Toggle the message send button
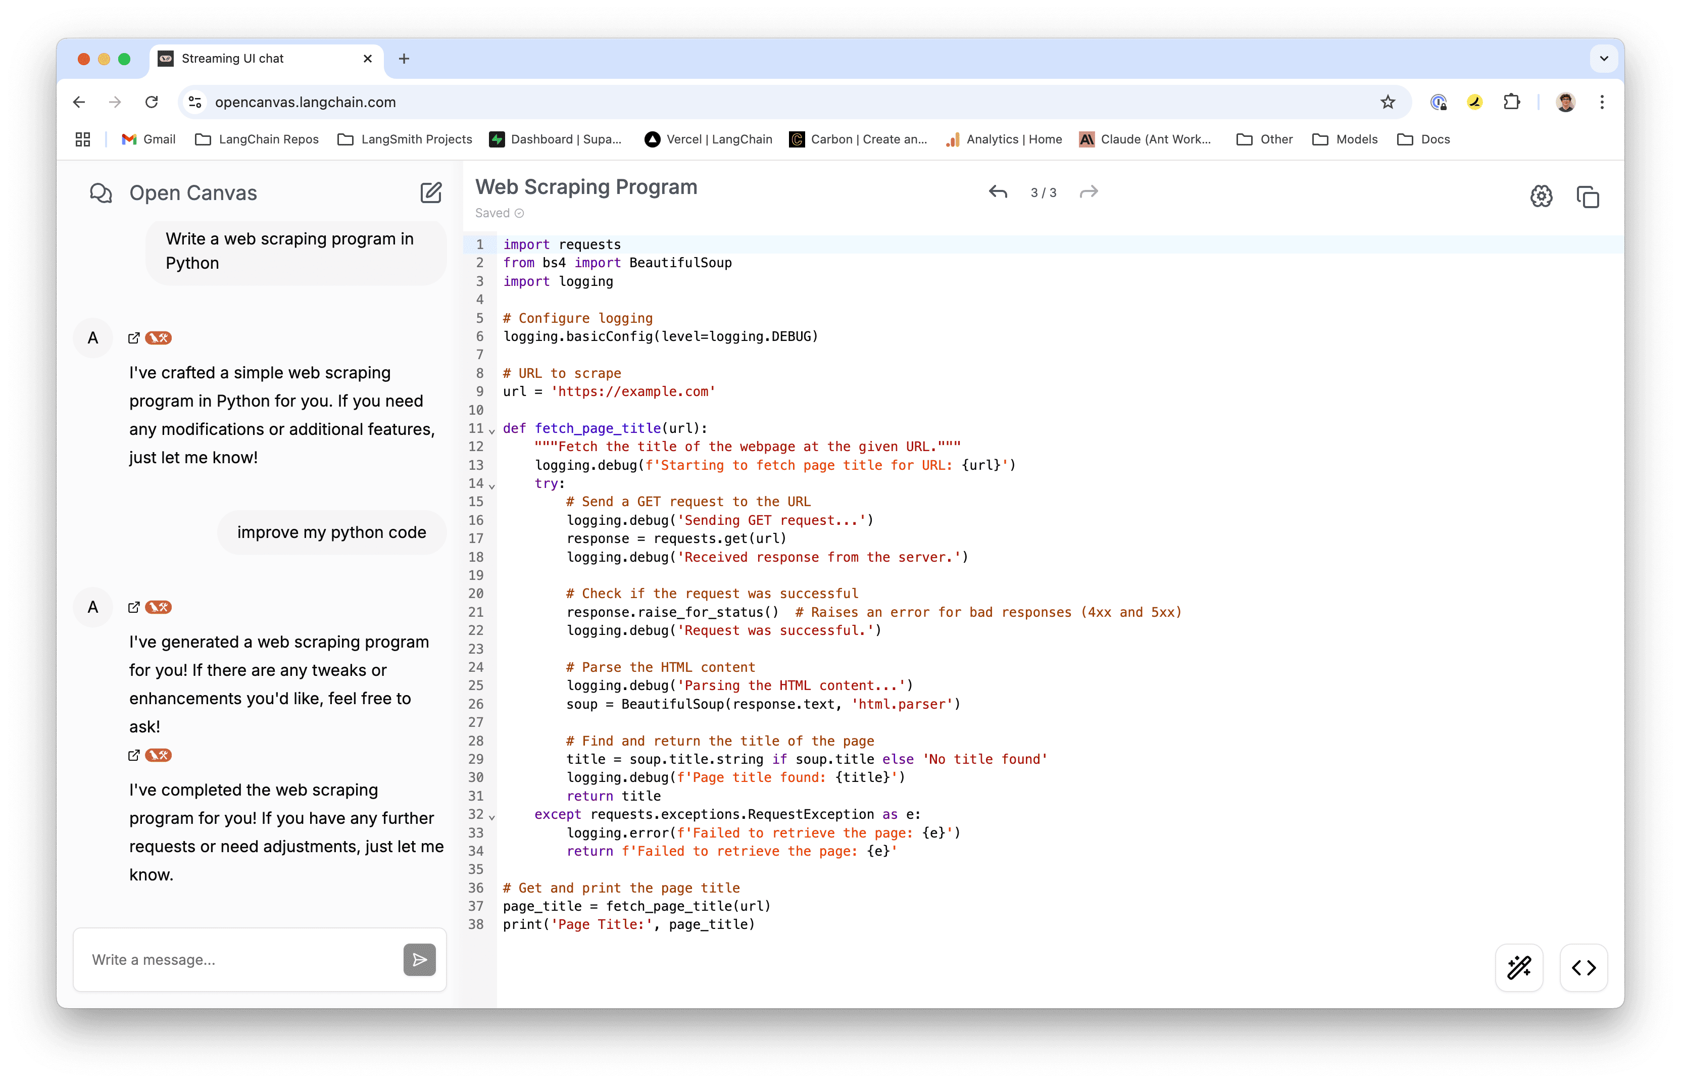The image size is (1681, 1083). coord(420,959)
